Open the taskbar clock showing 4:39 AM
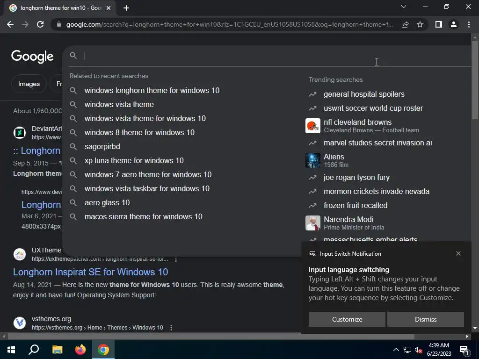479x359 pixels. tap(439, 350)
